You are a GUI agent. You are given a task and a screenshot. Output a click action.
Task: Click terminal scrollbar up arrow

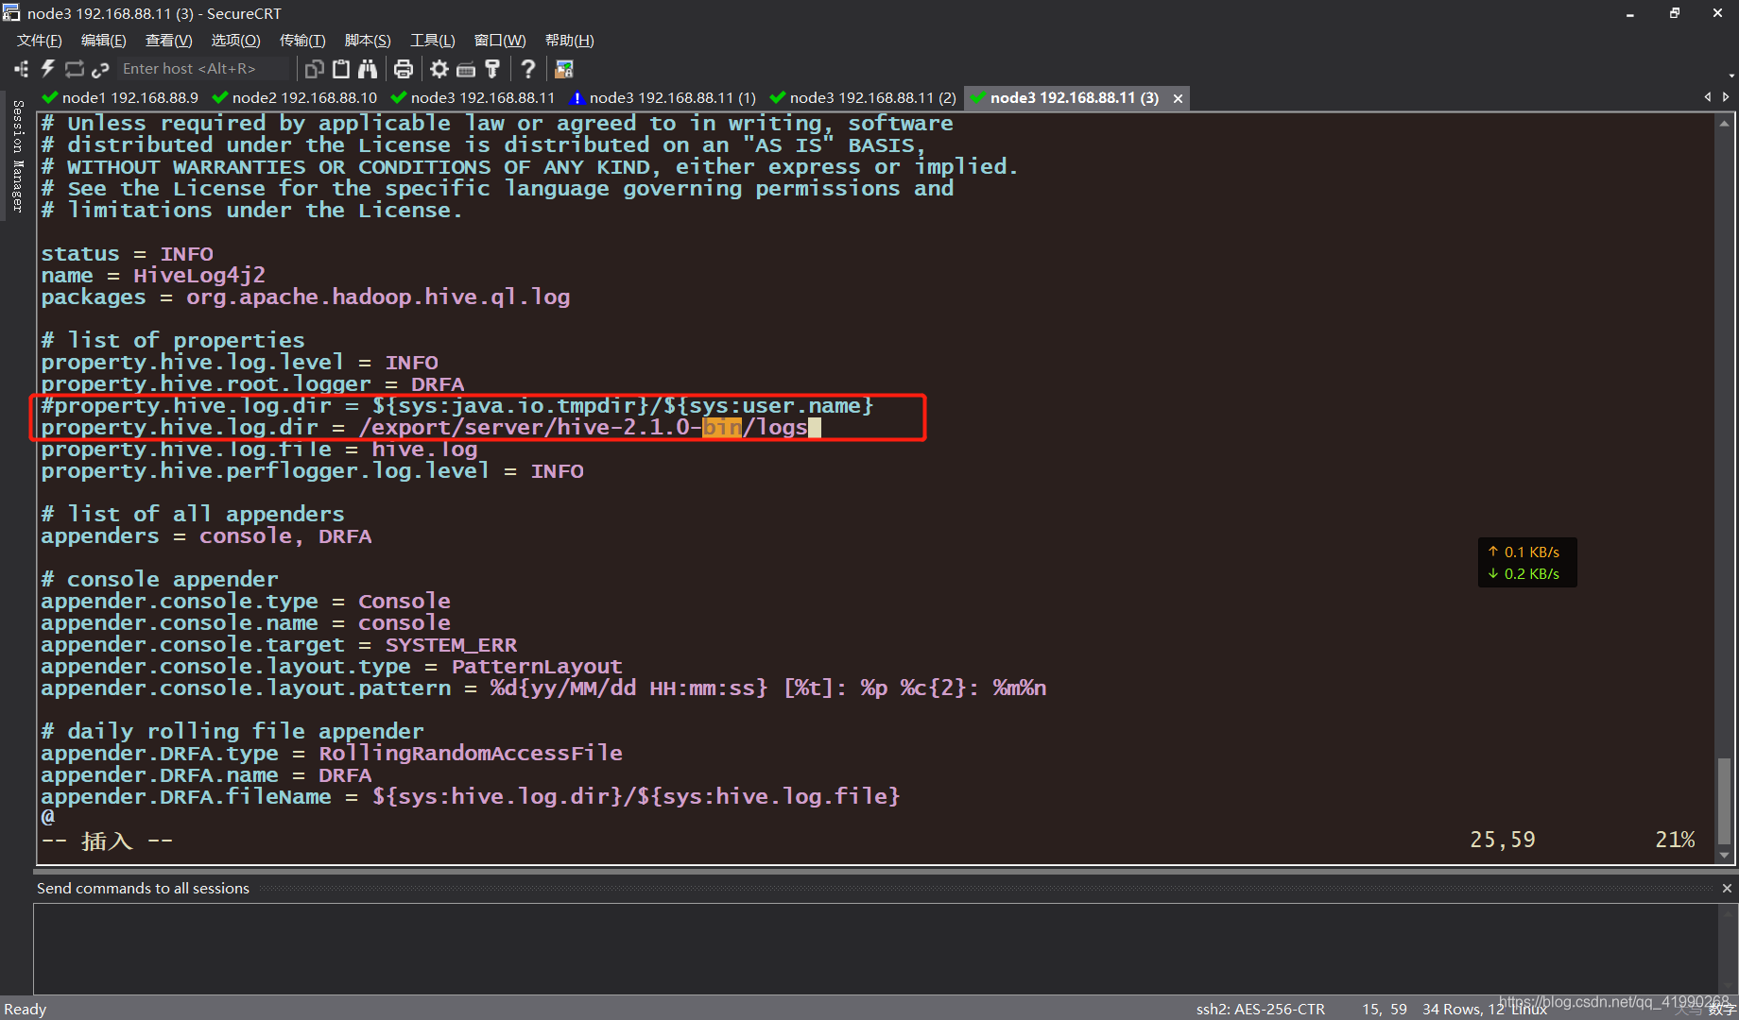pyautogui.click(x=1724, y=124)
